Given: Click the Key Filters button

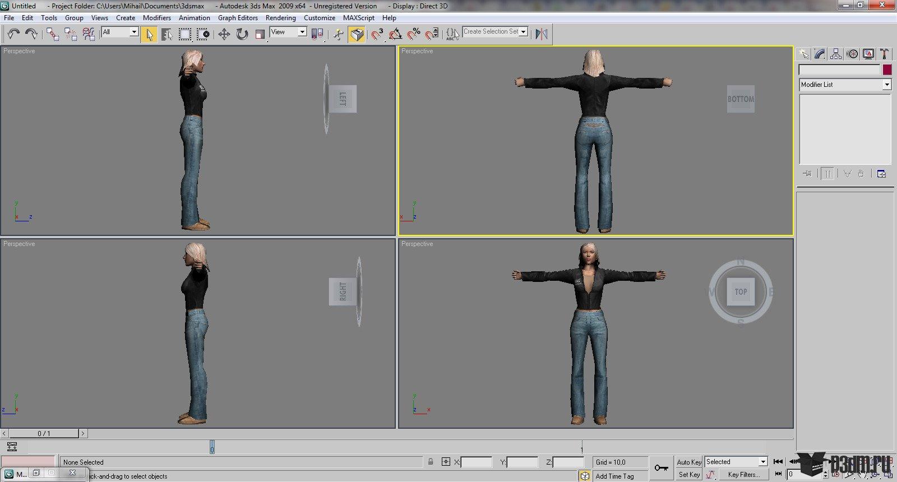Looking at the screenshot, I should click(743, 475).
